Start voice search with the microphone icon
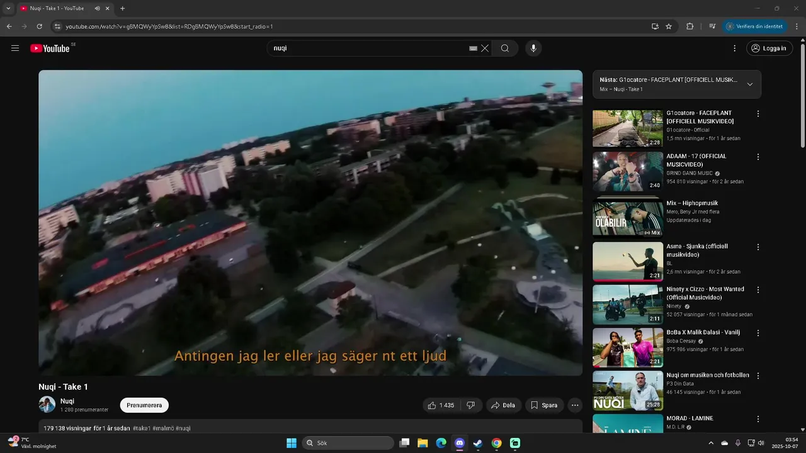806x453 pixels. [x=533, y=48]
